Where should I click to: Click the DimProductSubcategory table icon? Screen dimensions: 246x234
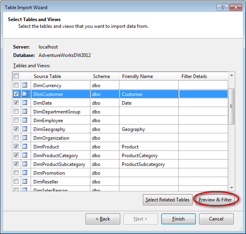pyautogui.click(x=25, y=164)
